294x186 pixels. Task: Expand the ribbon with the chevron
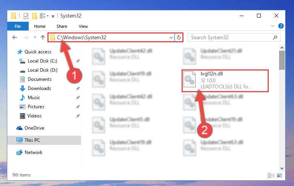pyautogui.click(x=273, y=26)
